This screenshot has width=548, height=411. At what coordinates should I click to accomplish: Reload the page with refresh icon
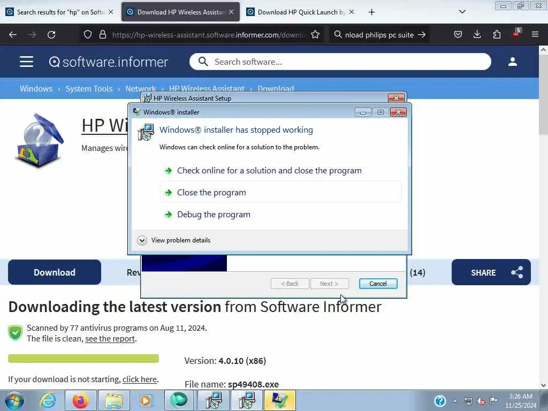51,35
